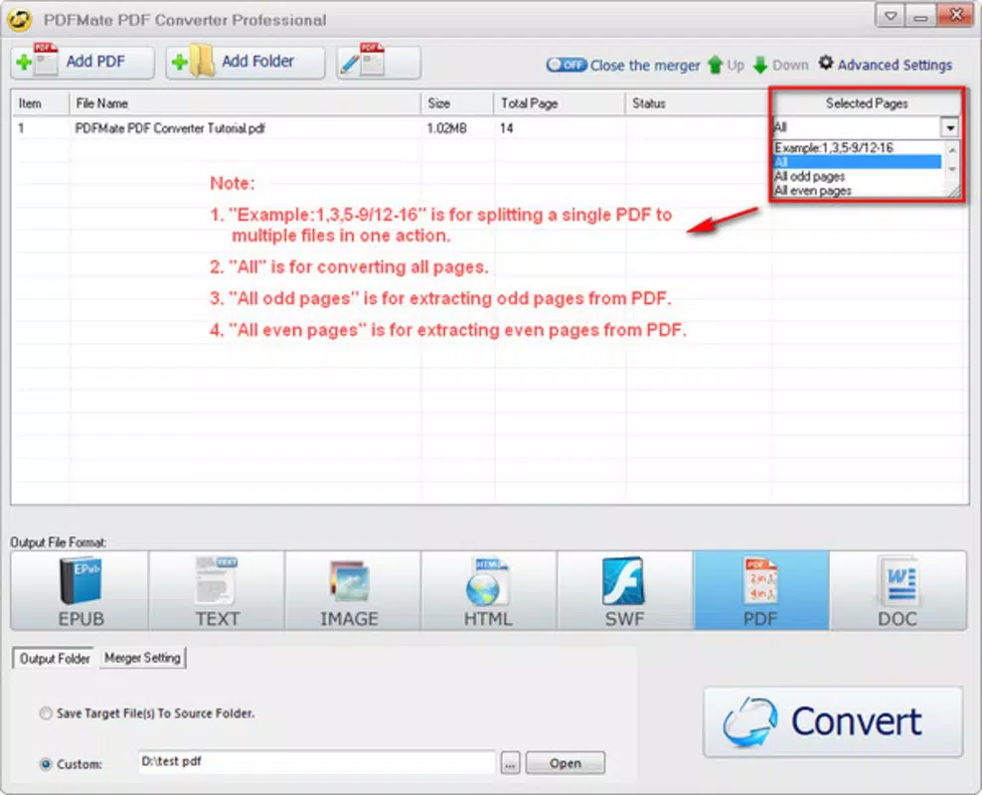
Task: Choose "All even pages" option
Action: coord(857,190)
